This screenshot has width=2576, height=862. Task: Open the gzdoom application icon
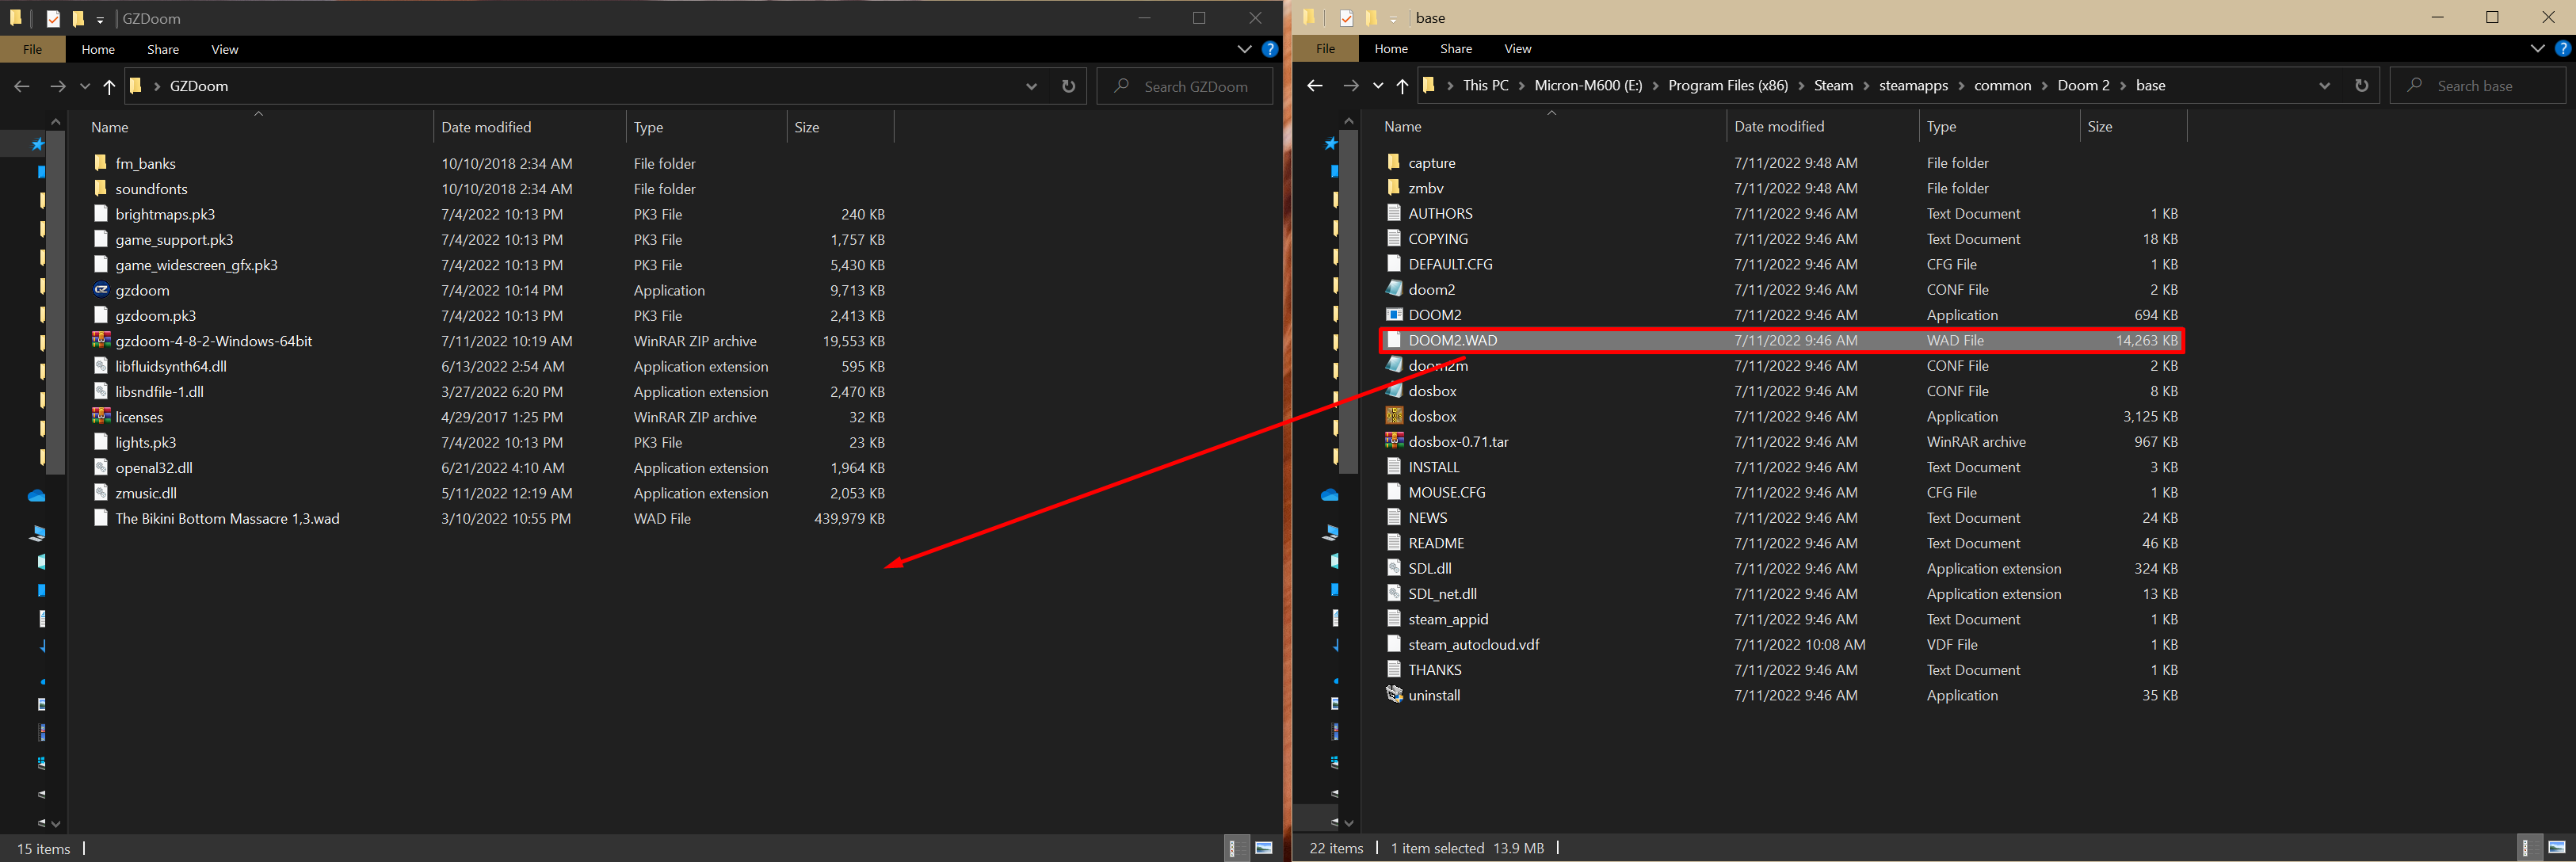click(x=101, y=290)
